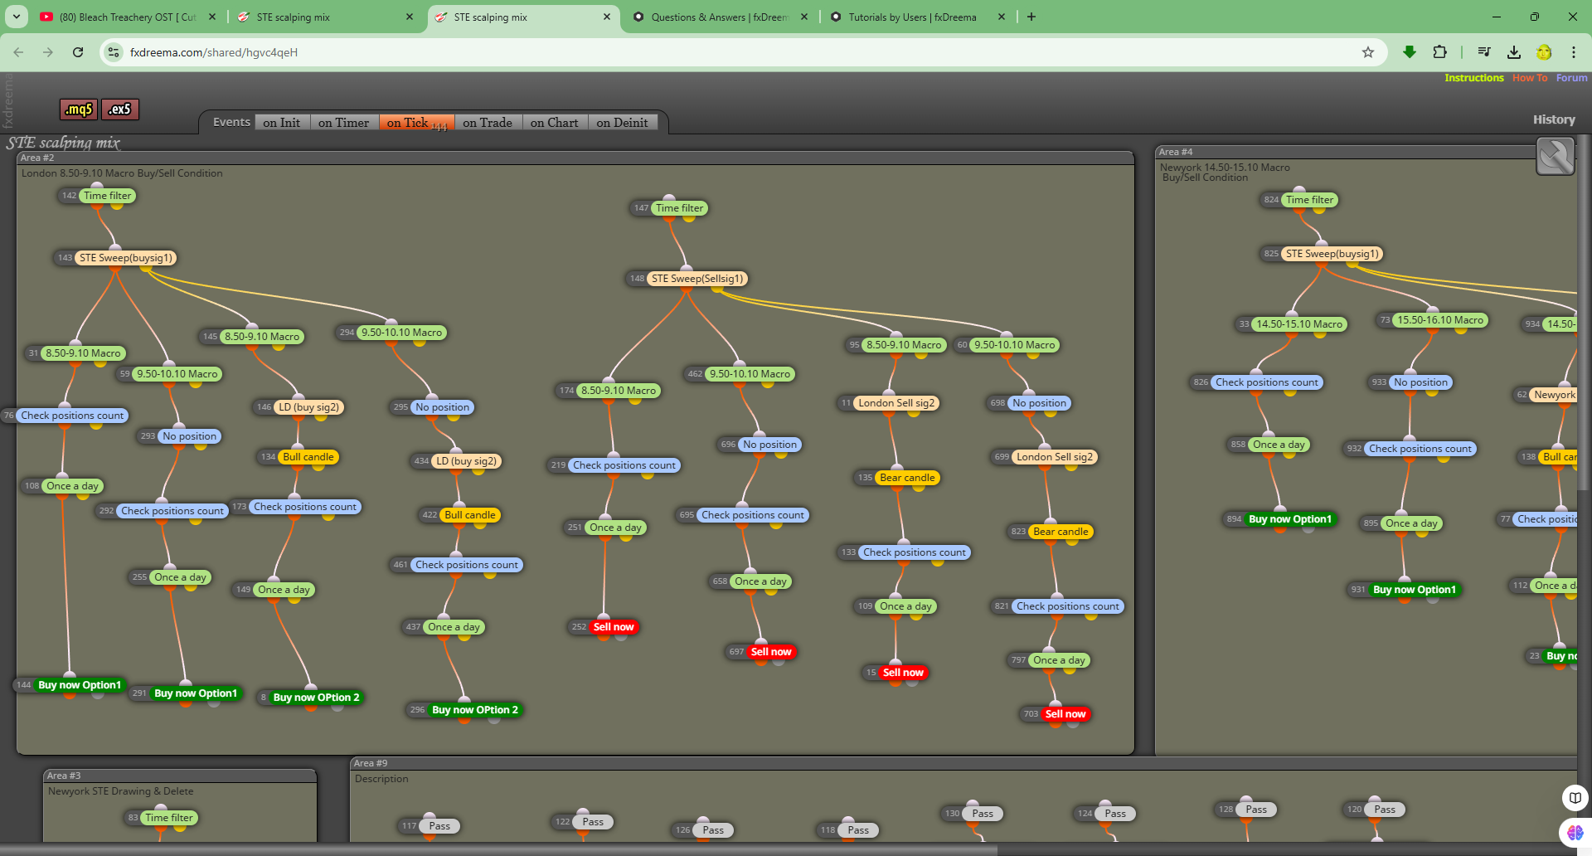Select the on Tick events tab

416,123
